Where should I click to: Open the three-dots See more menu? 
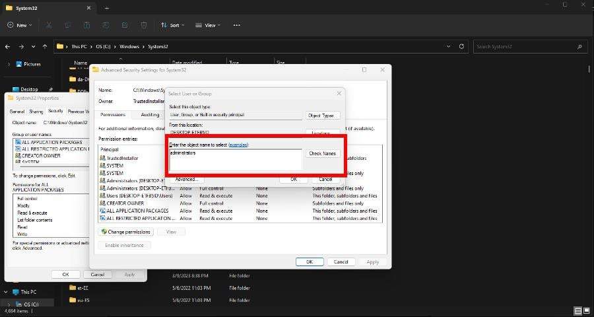click(x=237, y=25)
